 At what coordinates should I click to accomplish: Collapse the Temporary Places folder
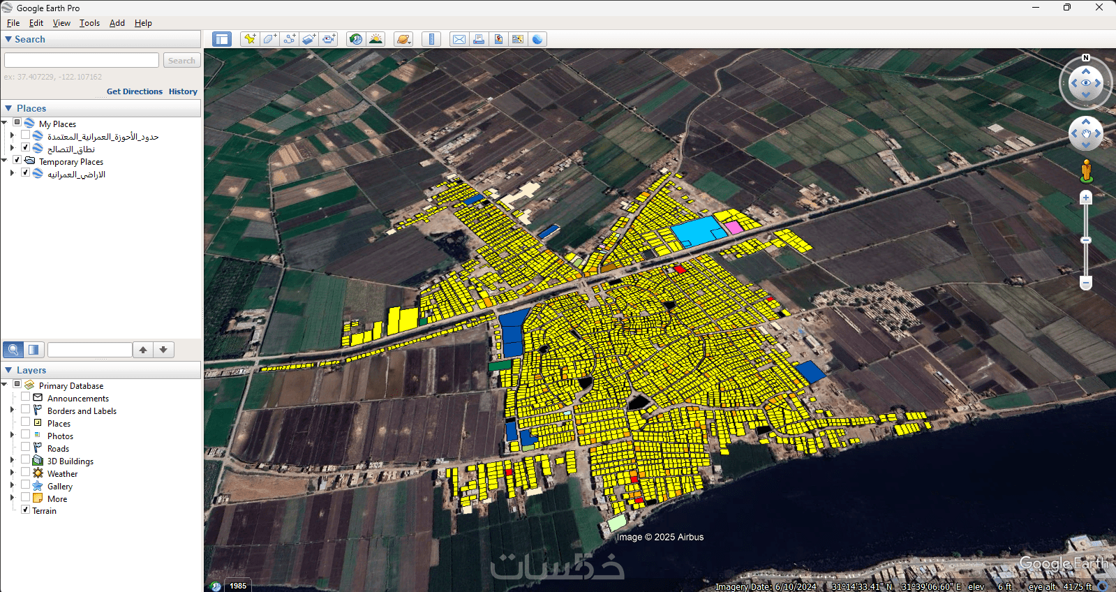pos(4,161)
